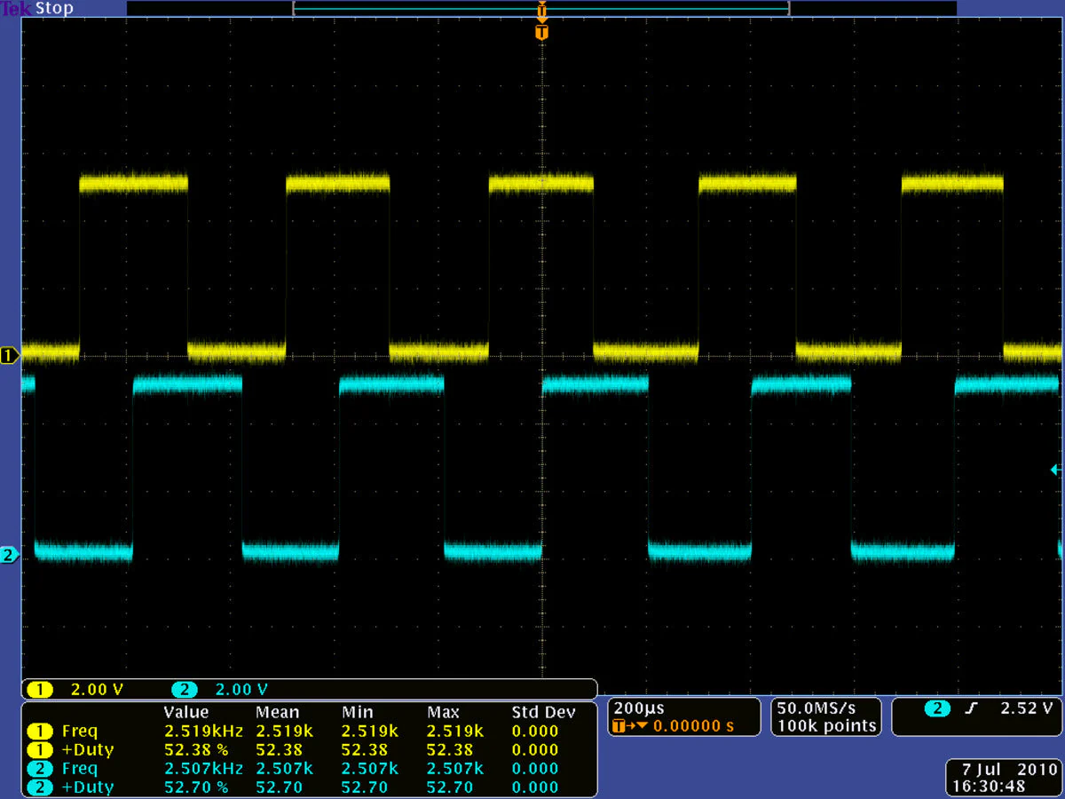
Task: Click channel 1 +Duty measurement badge icon
Action: click(40, 750)
